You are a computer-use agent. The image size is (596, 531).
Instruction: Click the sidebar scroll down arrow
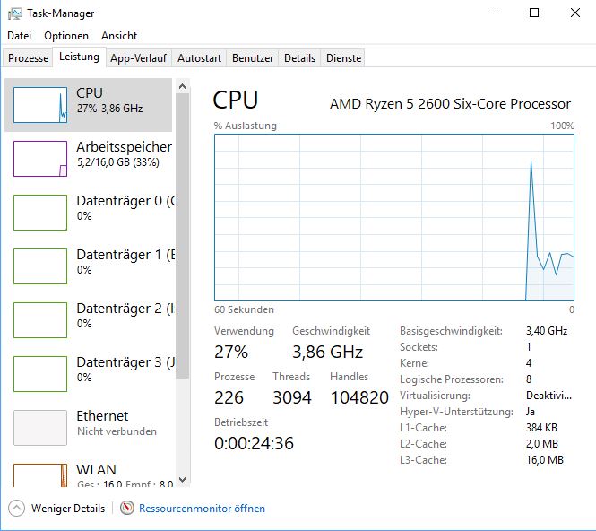(182, 480)
